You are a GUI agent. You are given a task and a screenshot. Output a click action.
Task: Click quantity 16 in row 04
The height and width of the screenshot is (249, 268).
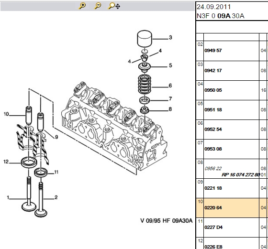tap(263, 90)
